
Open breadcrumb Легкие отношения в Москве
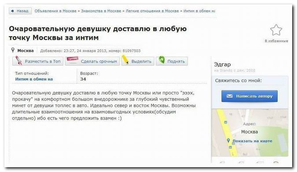pos(152,11)
